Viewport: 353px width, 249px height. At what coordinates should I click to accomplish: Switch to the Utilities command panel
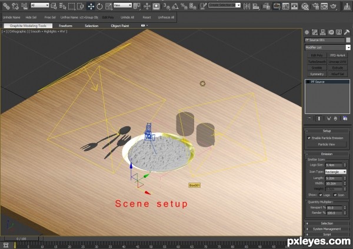point(347,32)
